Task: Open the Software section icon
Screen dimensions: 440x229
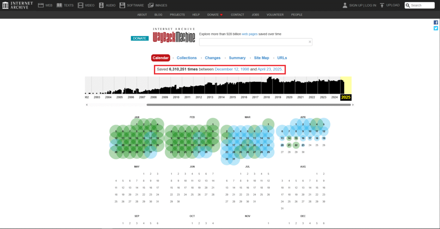Action: [122, 5]
